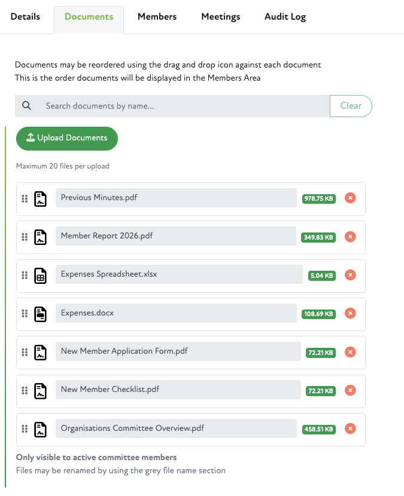The width and height of the screenshot is (404, 496).
Task: Click drag handle beside Expenses.docx
Action: (x=25, y=314)
